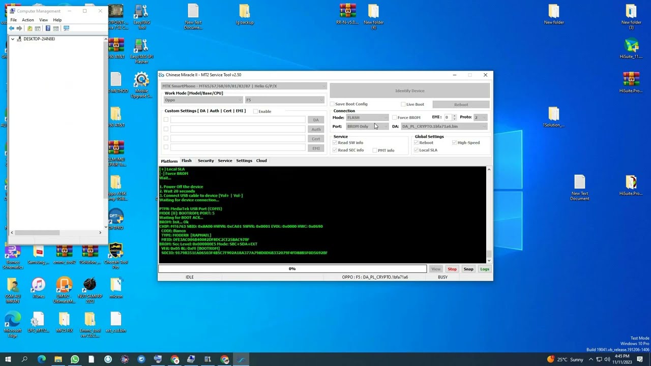Open the GSM ALI IMRAN folder
This screenshot has width=651, height=366.
13,291
